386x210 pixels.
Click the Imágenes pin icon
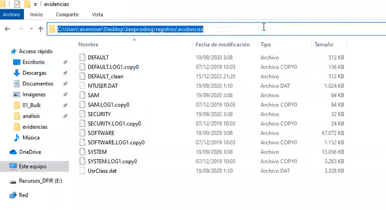click(65, 94)
